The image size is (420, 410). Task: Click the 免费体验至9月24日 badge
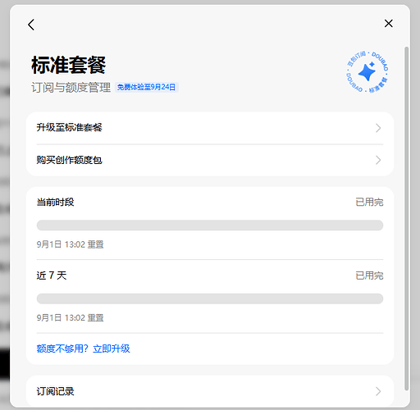(x=147, y=87)
